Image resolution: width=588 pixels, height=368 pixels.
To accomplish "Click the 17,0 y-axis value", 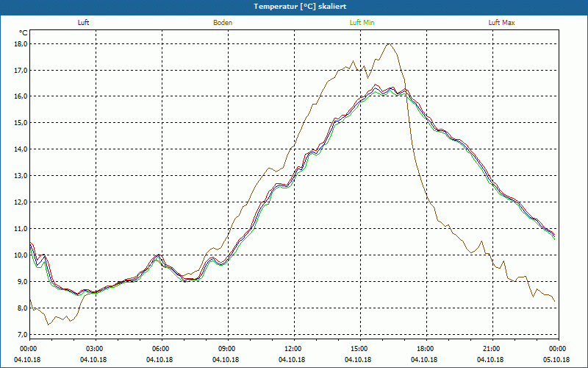I will [21, 70].
